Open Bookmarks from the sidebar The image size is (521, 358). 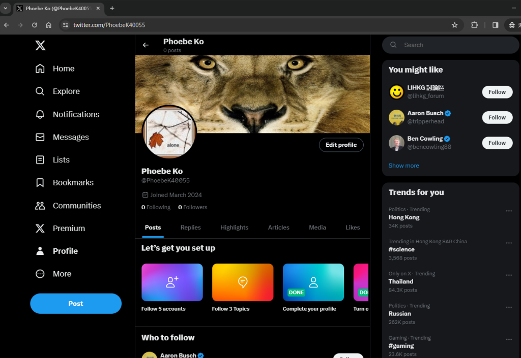65,183
